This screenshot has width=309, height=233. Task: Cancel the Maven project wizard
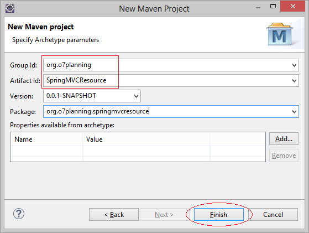273,214
